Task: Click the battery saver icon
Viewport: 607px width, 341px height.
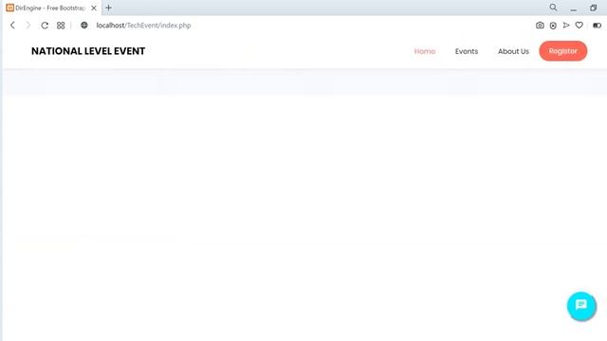Action: tap(597, 26)
